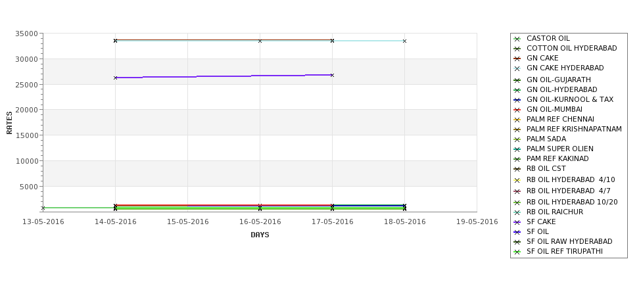
Task: Click the GN OIL-MUMBAI legend marker
Action: pyautogui.click(x=517, y=110)
